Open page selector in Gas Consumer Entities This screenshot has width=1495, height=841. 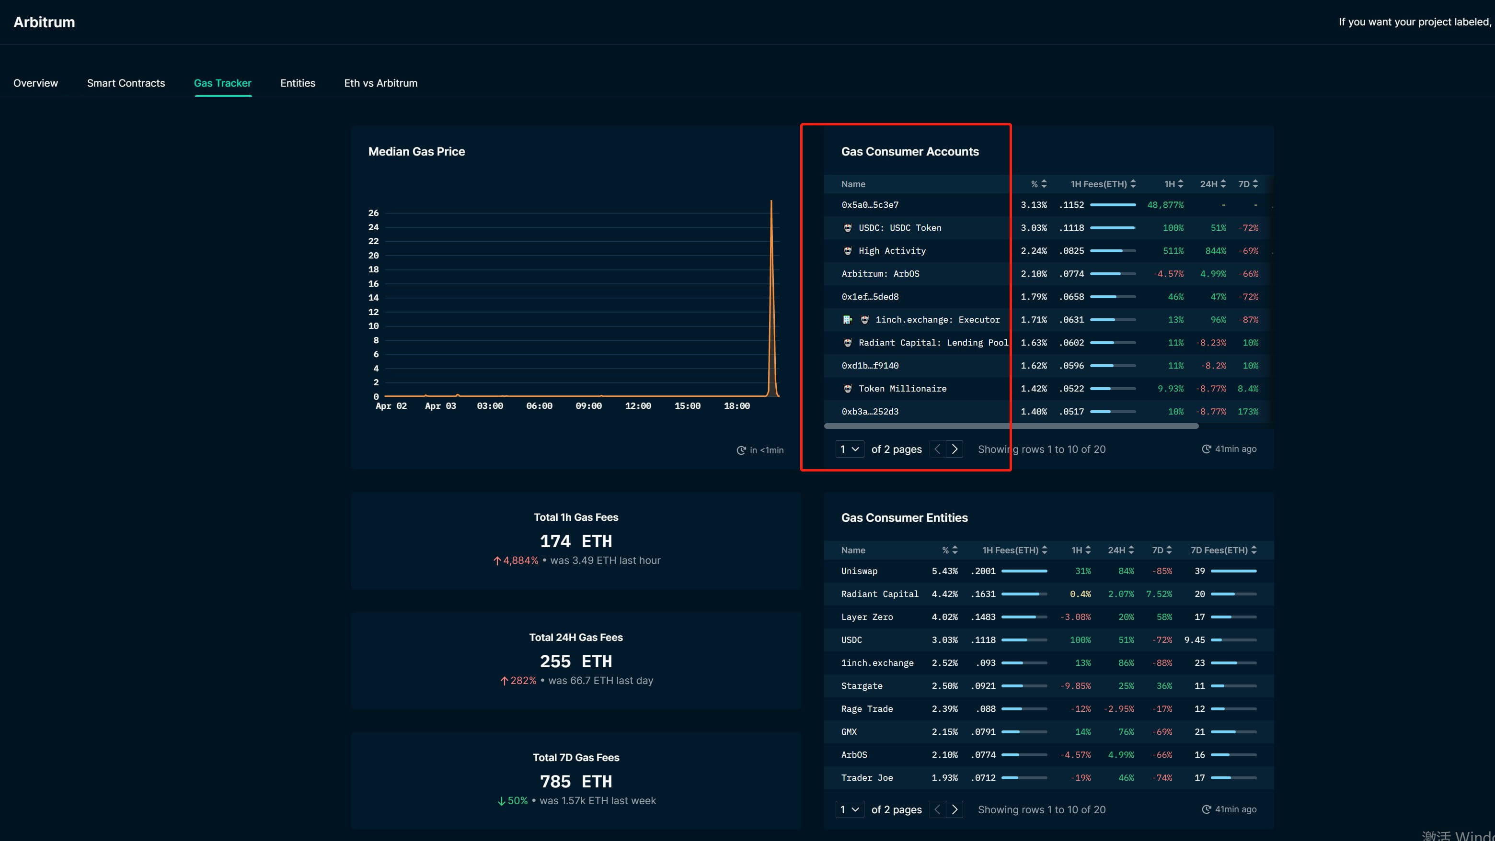(850, 810)
